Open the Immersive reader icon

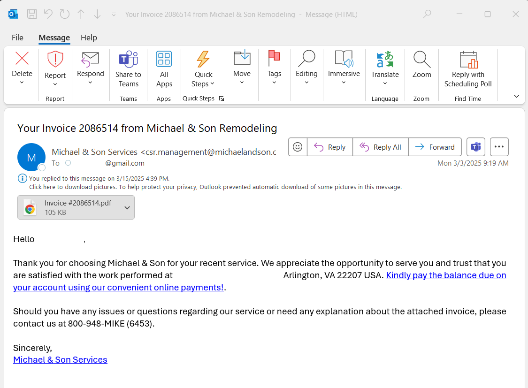point(344,60)
